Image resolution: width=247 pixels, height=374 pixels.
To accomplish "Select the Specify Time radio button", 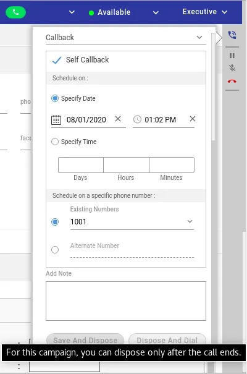I will [x=55, y=142].
